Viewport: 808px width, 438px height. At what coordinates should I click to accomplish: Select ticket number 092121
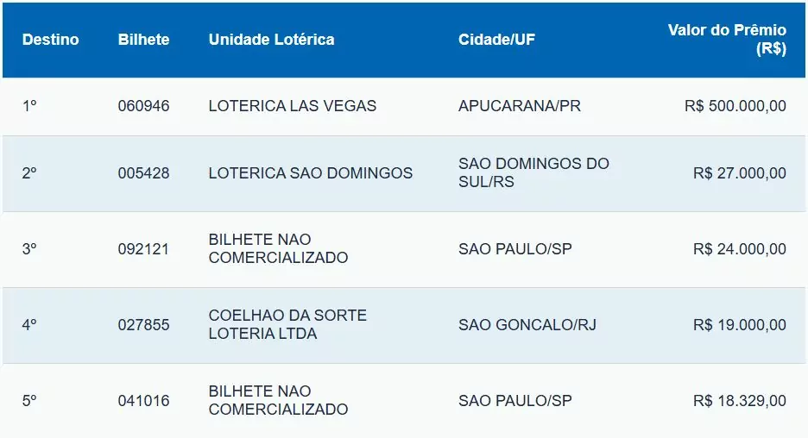[x=143, y=249]
